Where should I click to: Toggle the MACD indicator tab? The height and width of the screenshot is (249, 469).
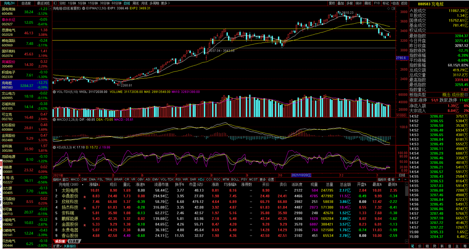pos(75,180)
